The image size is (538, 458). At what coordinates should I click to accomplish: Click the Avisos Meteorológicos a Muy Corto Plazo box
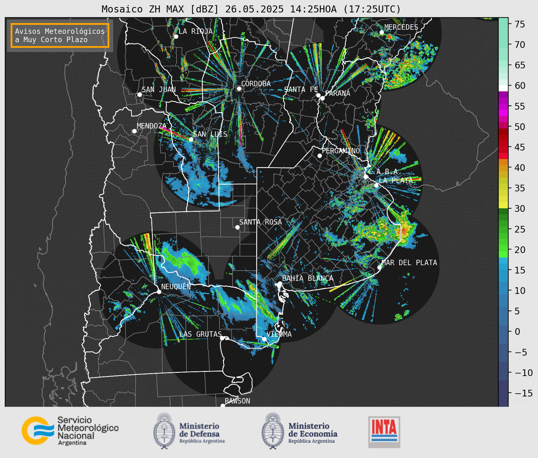point(60,35)
